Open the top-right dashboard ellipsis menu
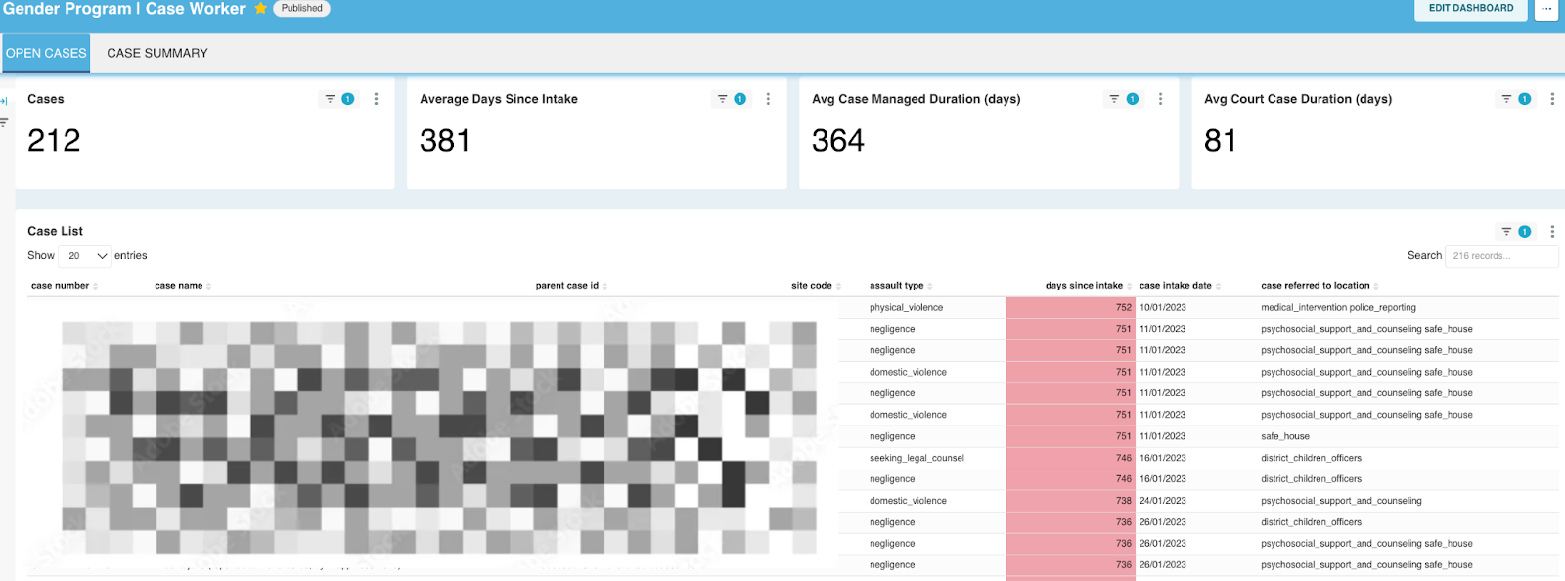 1546,9
